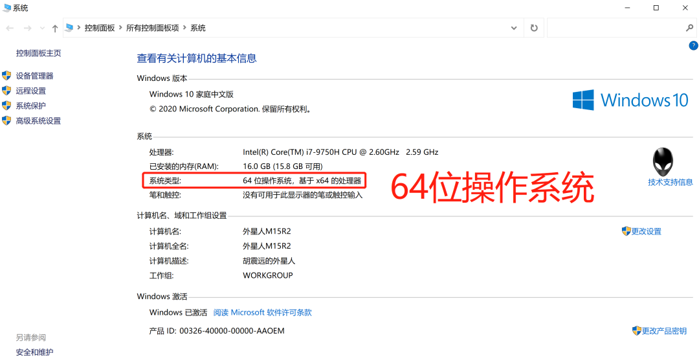The width and height of the screenshot is (699, 362).
Task: Select 系统 breadcrumb segment
Action: [198, 28]
